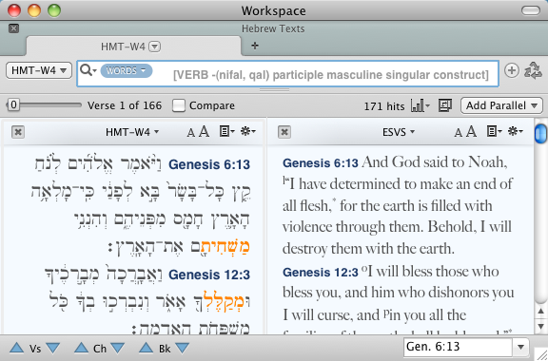
Task: Increase font size in HMT-W4 pane
Action: pyautogui.click(x=204, y=132)
